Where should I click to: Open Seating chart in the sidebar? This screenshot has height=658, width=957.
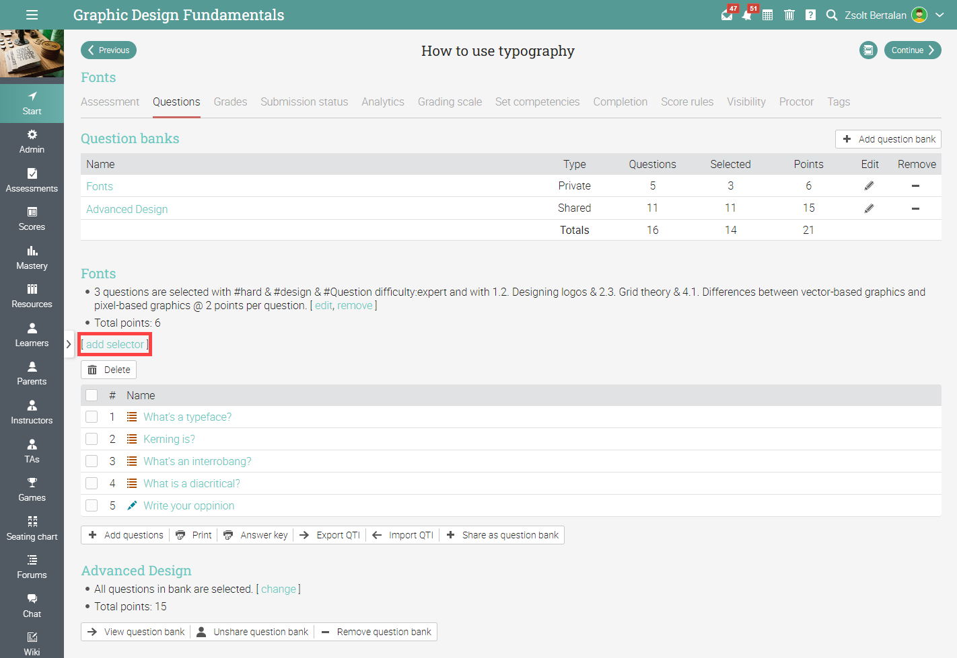(x=32, y=529)
